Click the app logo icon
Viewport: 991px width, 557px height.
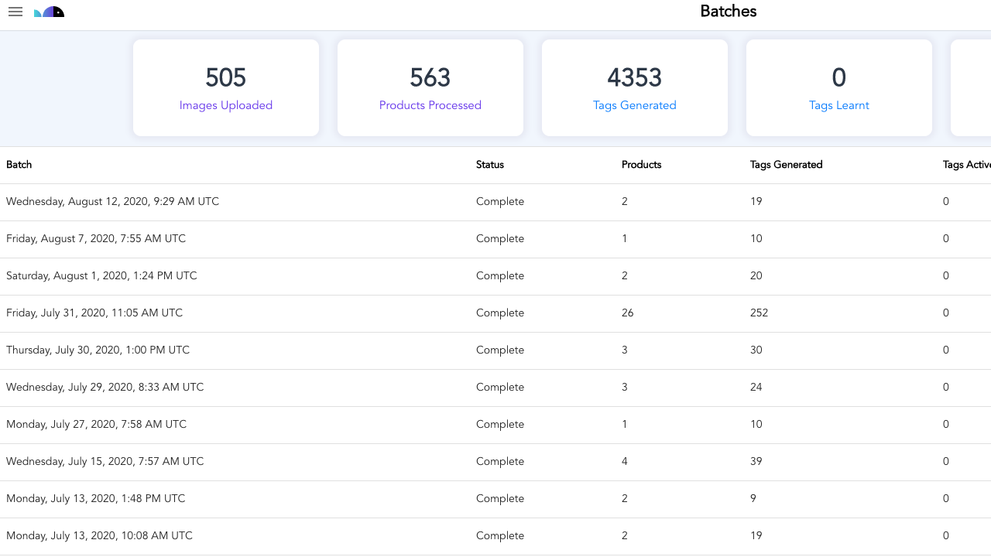click(x=50, y=12)
